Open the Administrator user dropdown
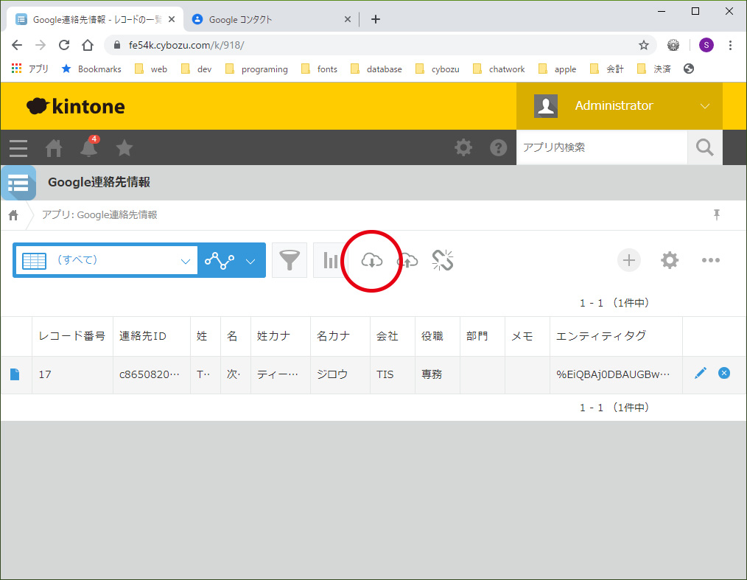Screen dimensions: 747x580 click(x=620, y=106)
